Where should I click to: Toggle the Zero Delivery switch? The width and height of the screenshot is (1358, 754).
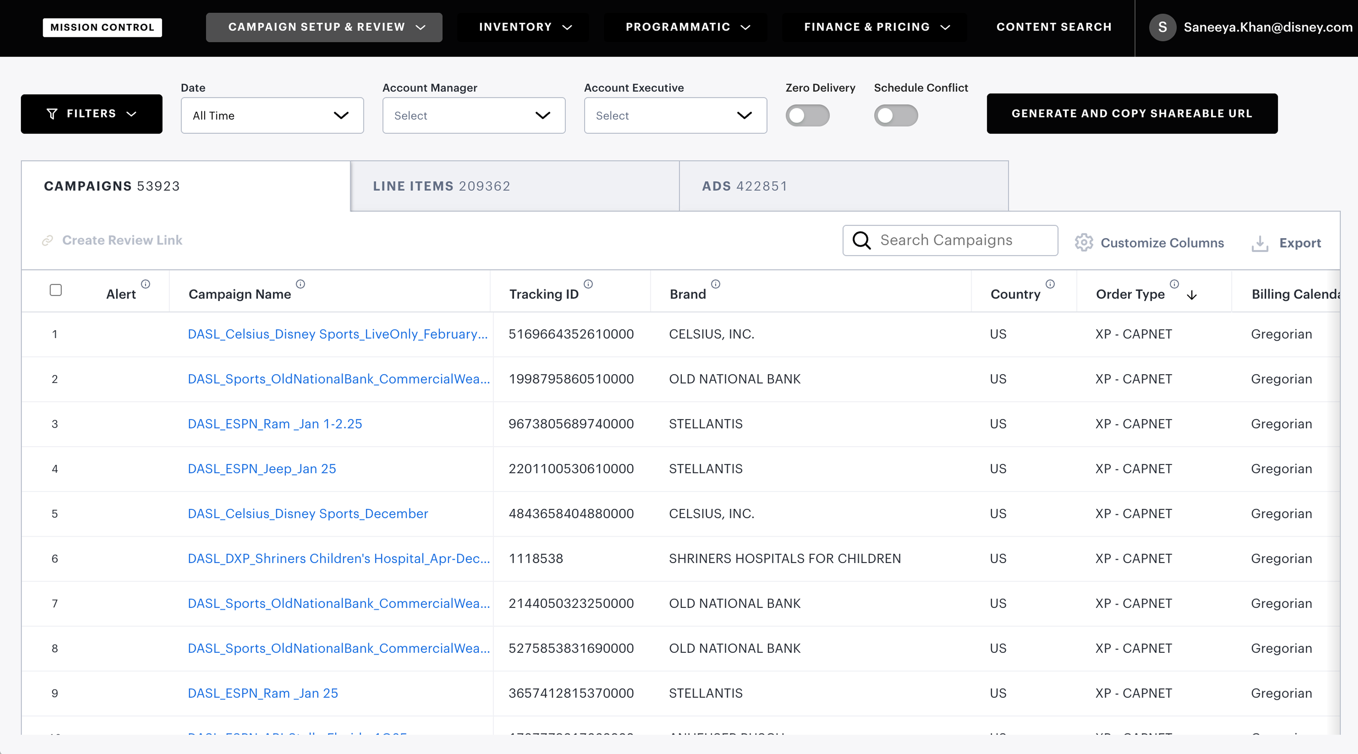(807, 115)
